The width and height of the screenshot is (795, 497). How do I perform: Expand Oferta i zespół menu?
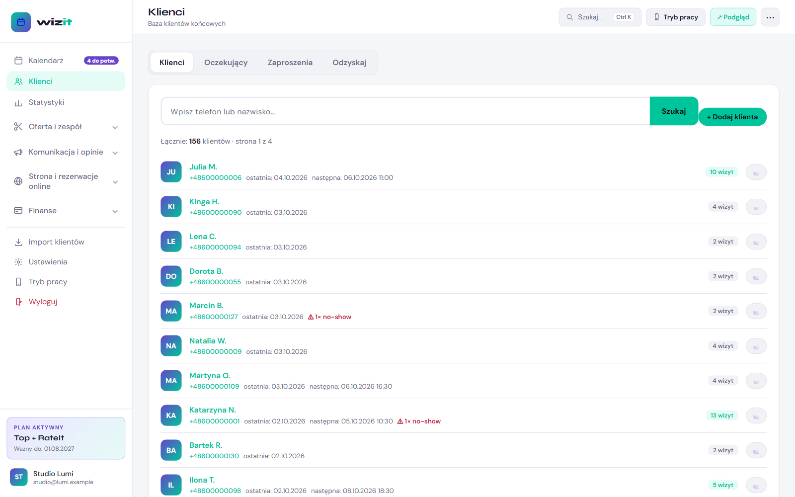tap(66, 127)
